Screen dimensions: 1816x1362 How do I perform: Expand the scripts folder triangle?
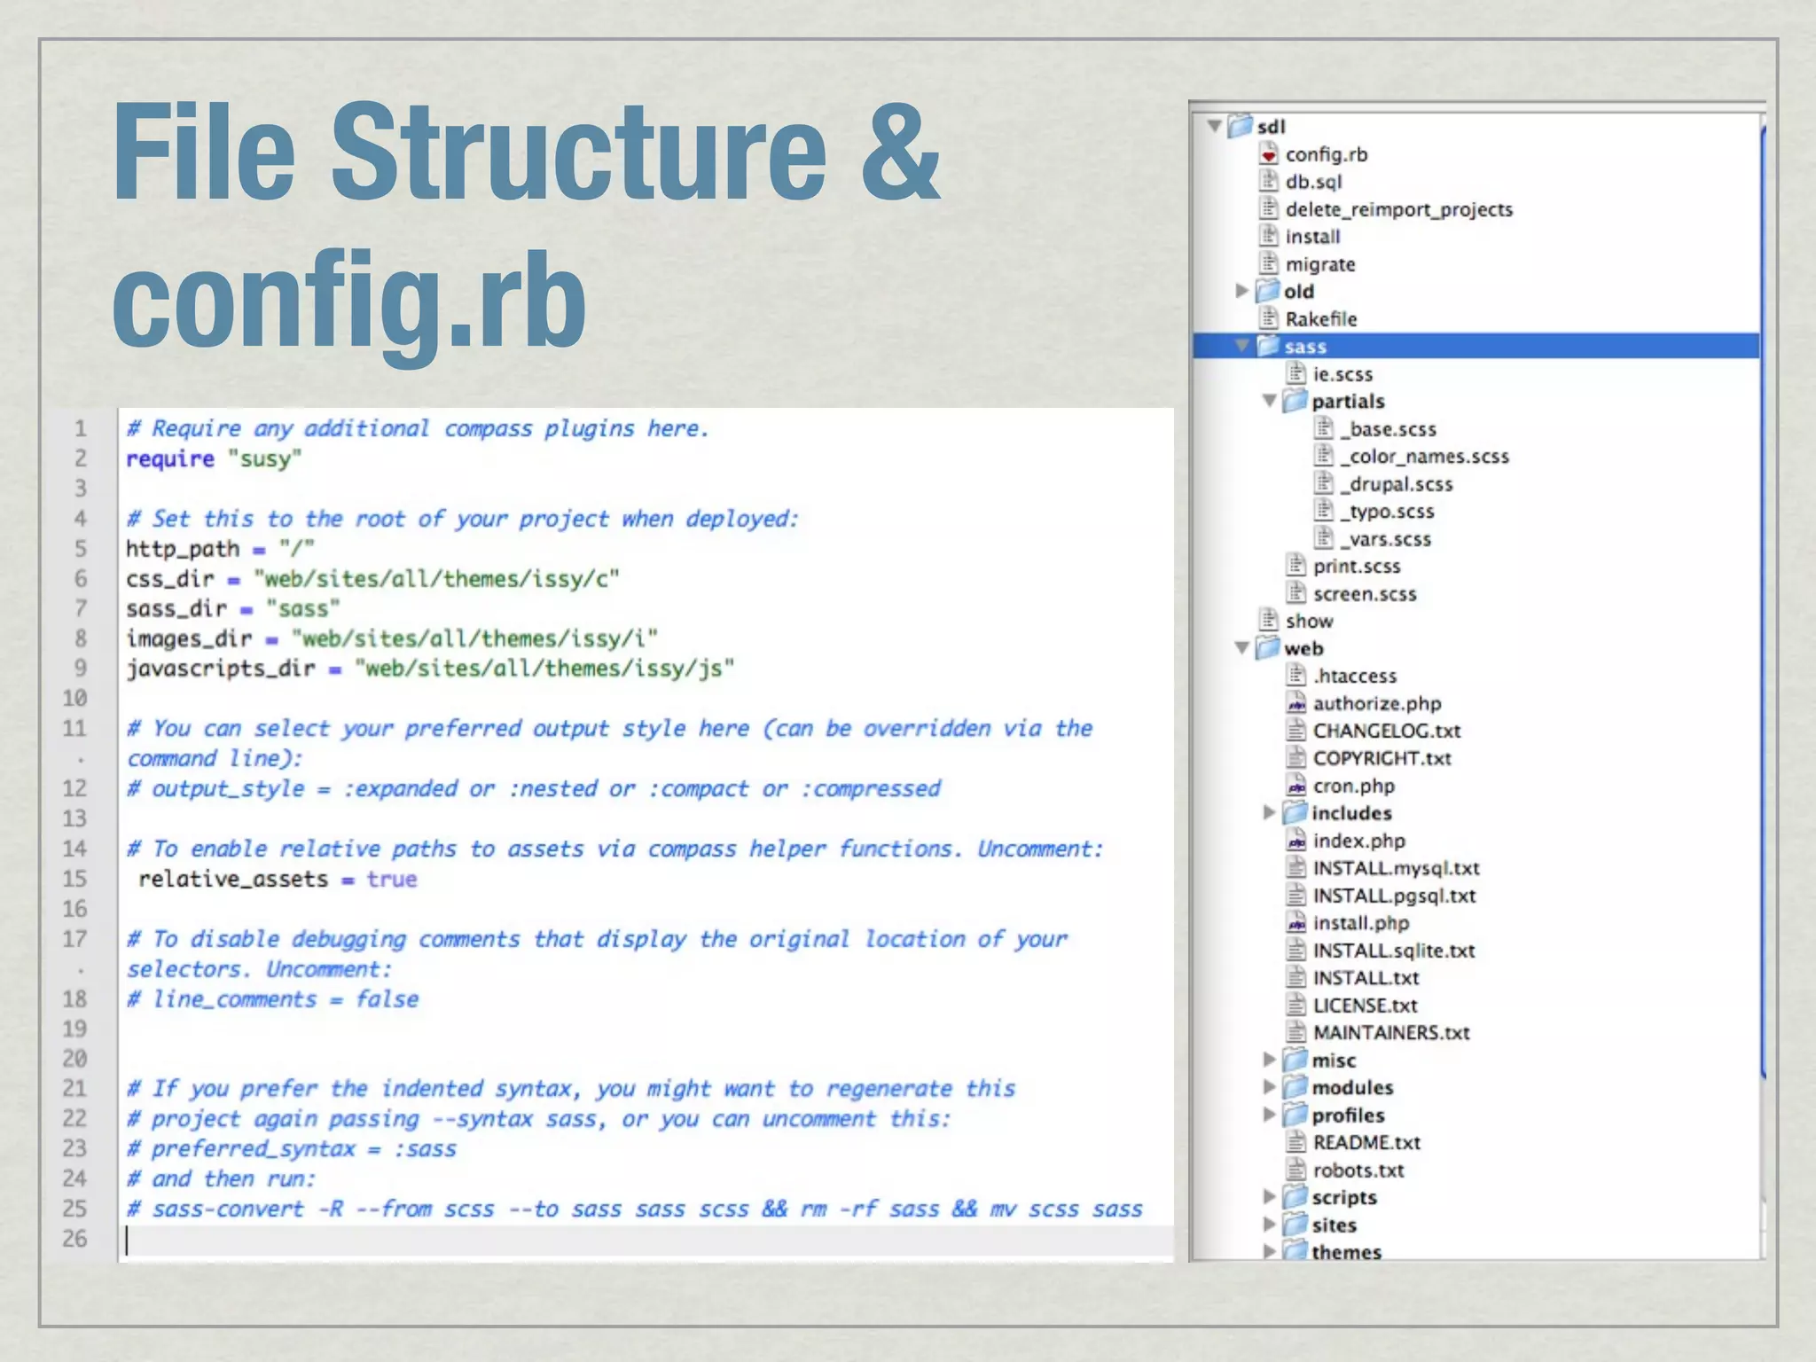(1270, 1197)
